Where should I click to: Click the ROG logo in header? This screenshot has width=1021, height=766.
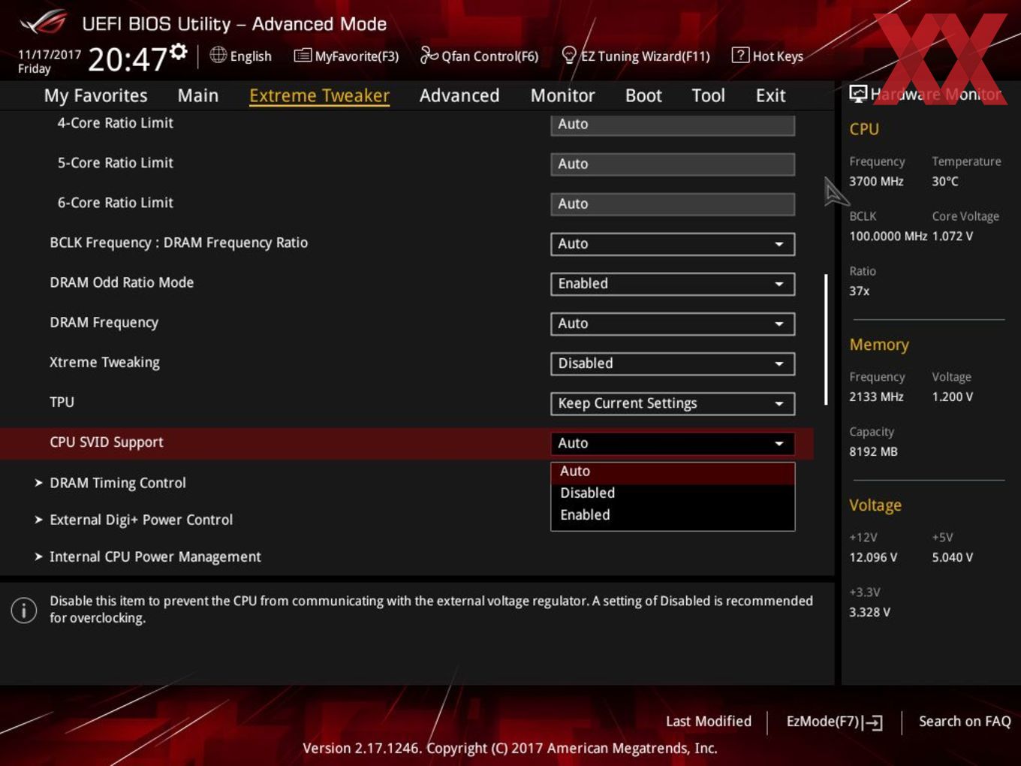pos(44,23)
